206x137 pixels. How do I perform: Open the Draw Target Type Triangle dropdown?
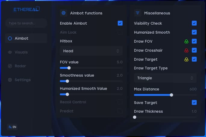coord(165,78)
